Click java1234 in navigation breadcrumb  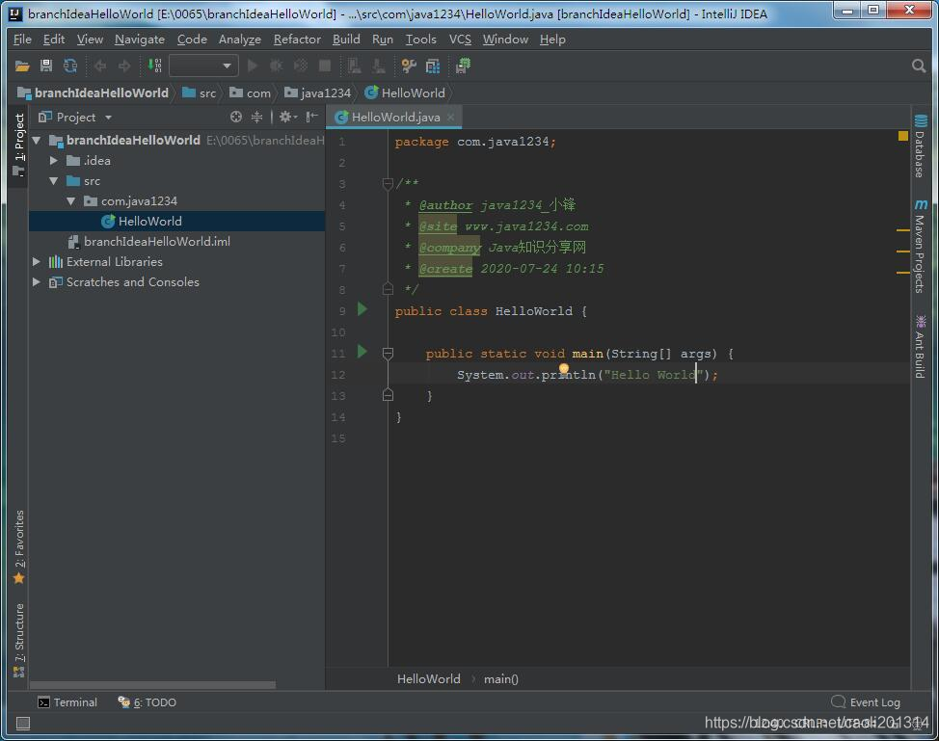tap(317, 93)
